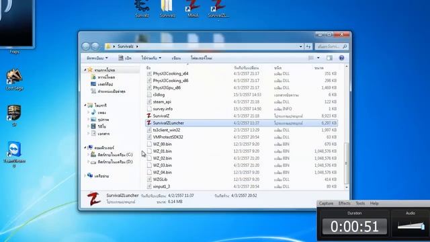The width and height of the screenshot is (430, 242).
Task: Click the Explorer forward navigation button
Action: click(95, 46)
